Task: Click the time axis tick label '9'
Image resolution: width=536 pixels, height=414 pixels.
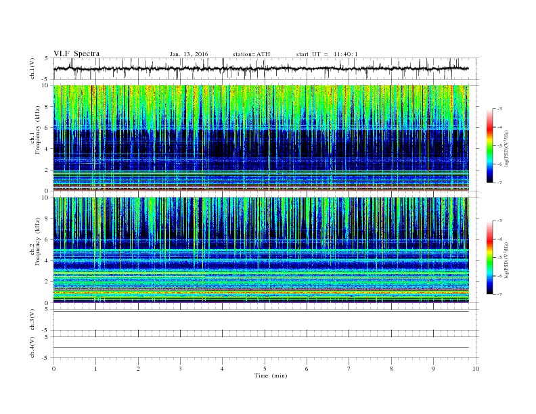Action: coord(433,369)
